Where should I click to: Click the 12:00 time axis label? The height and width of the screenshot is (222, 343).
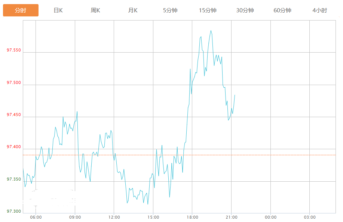click(114, 217)
